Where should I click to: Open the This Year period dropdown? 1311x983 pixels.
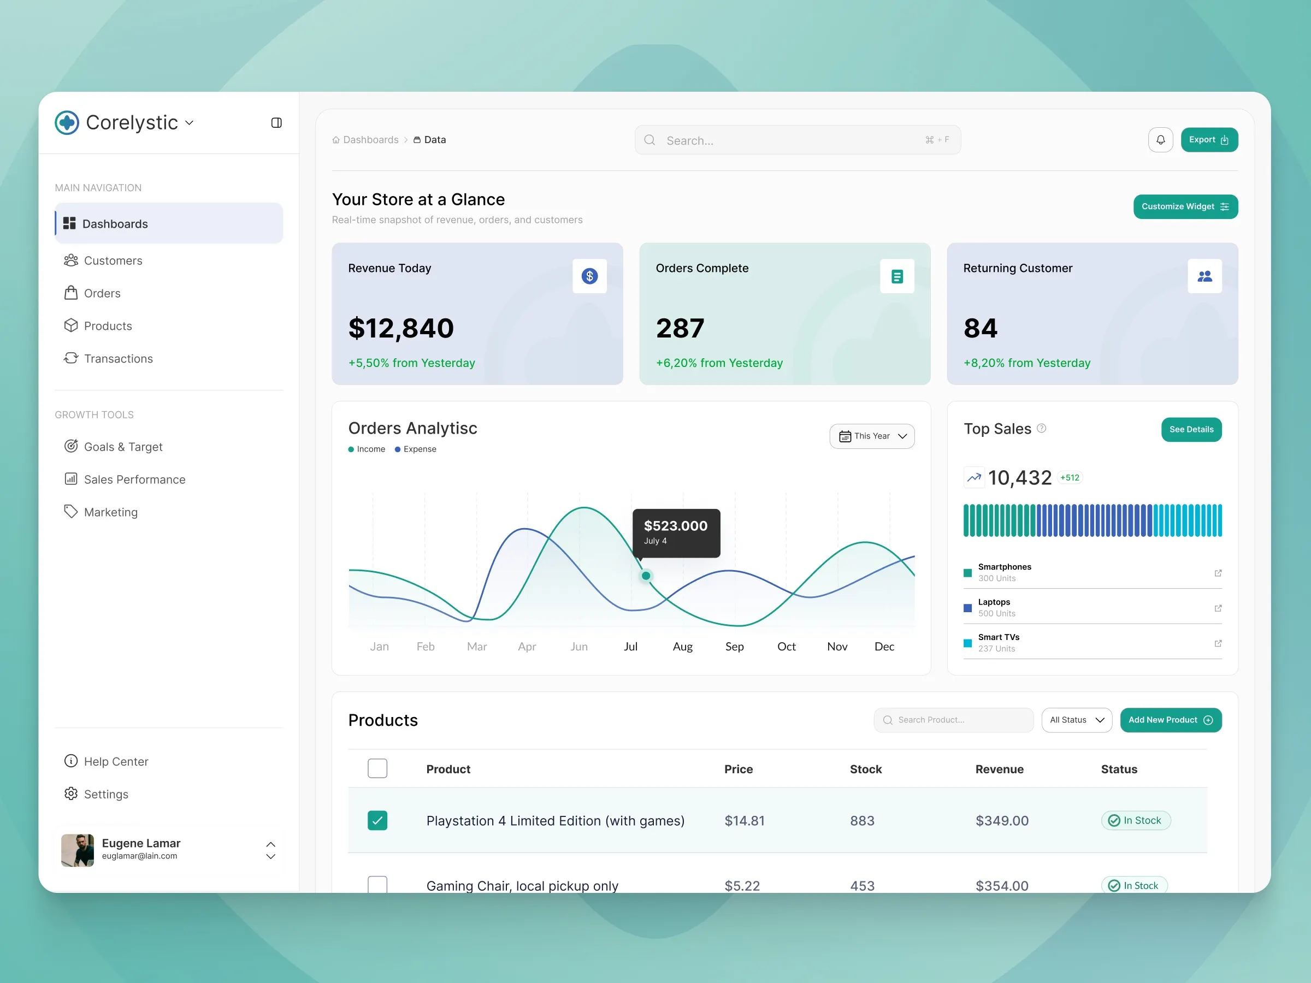[872, 435]
